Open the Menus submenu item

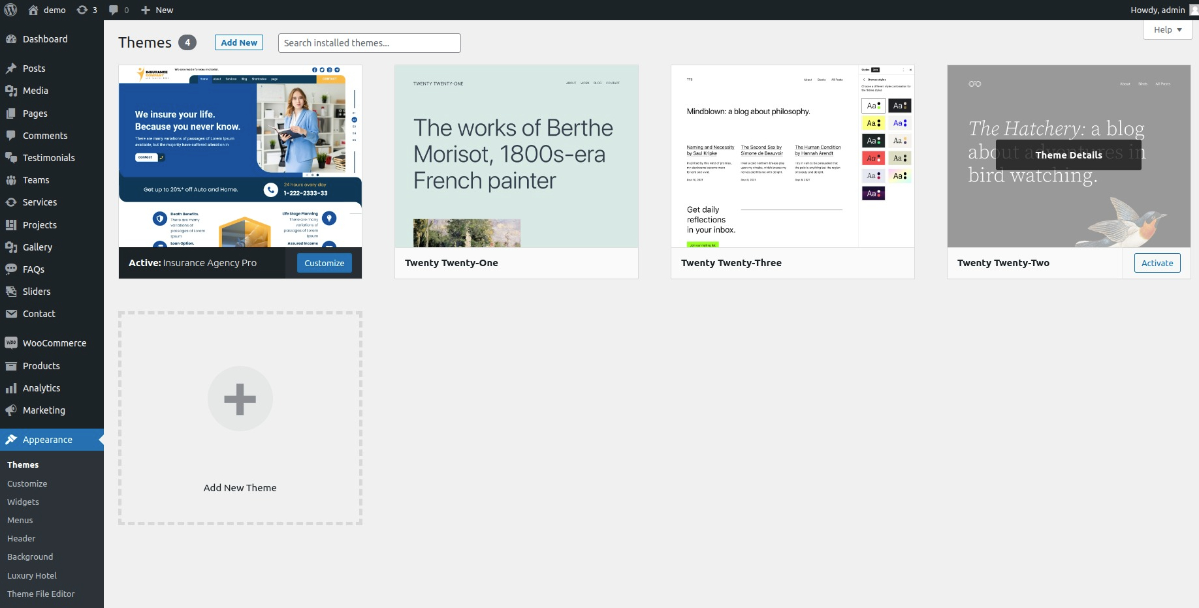(x=20, y=521)
